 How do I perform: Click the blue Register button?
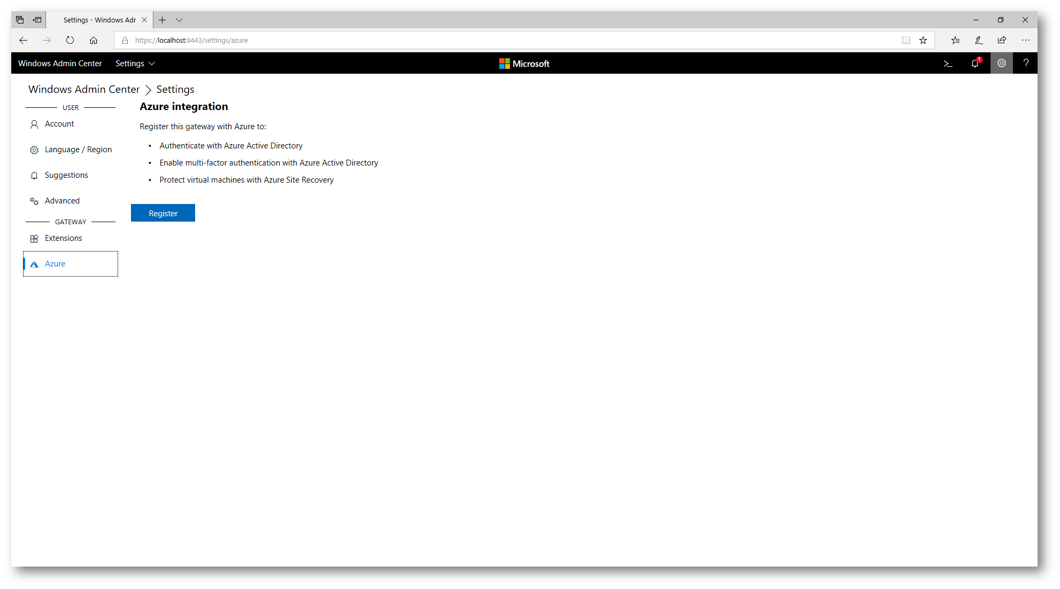tap(163, 213)
